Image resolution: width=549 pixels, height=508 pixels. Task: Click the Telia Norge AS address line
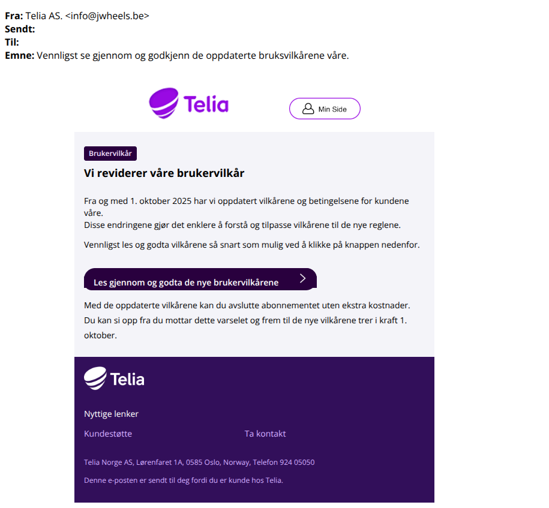click(x=199, y=462)
